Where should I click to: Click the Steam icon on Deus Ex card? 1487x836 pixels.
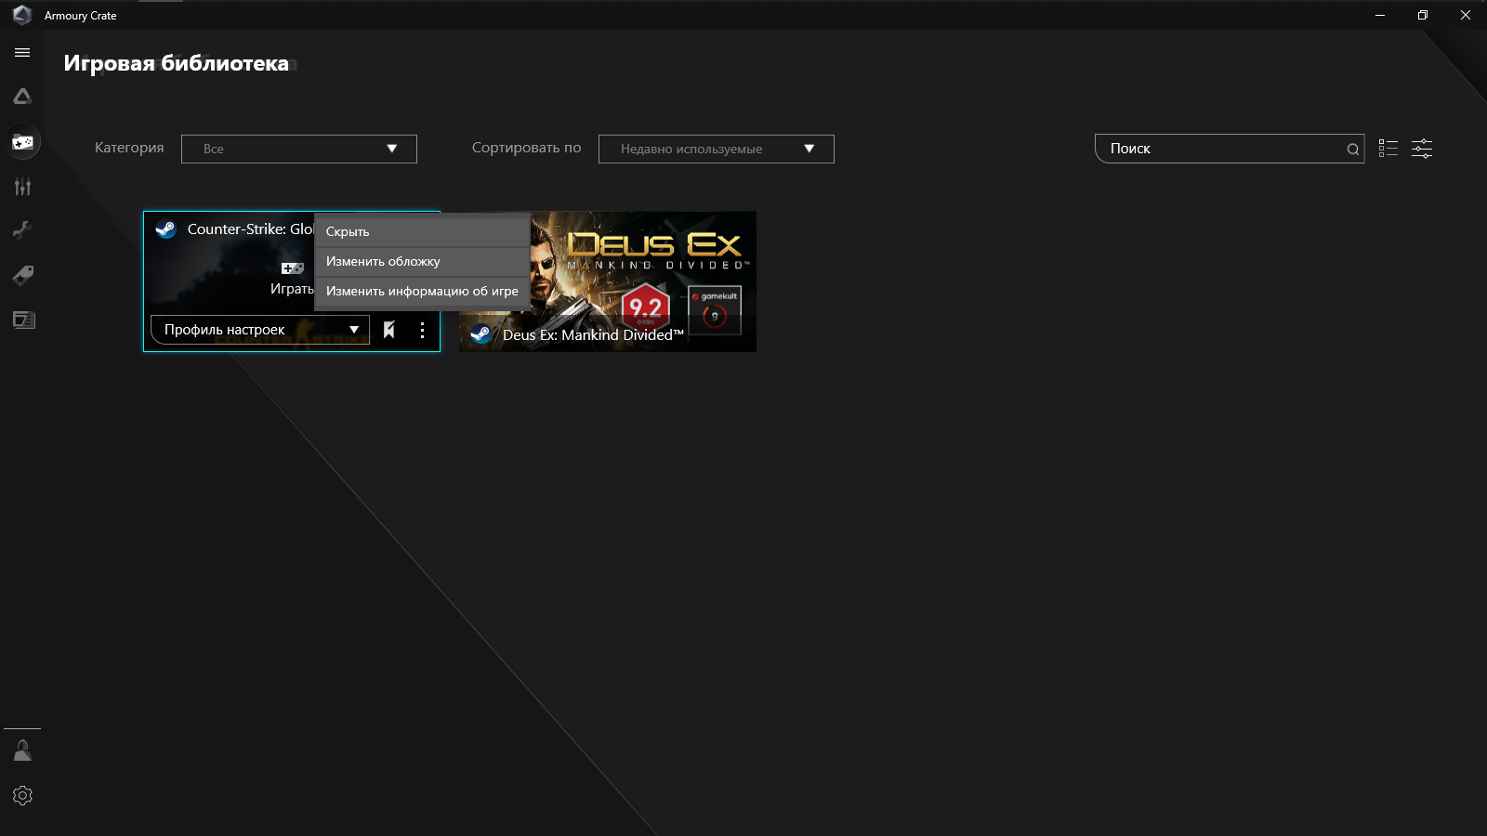pos(480,334)
